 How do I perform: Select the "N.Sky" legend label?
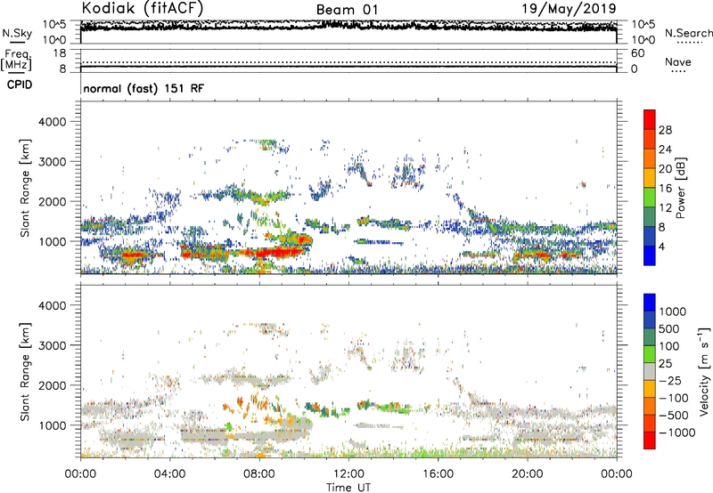(17, 34)
